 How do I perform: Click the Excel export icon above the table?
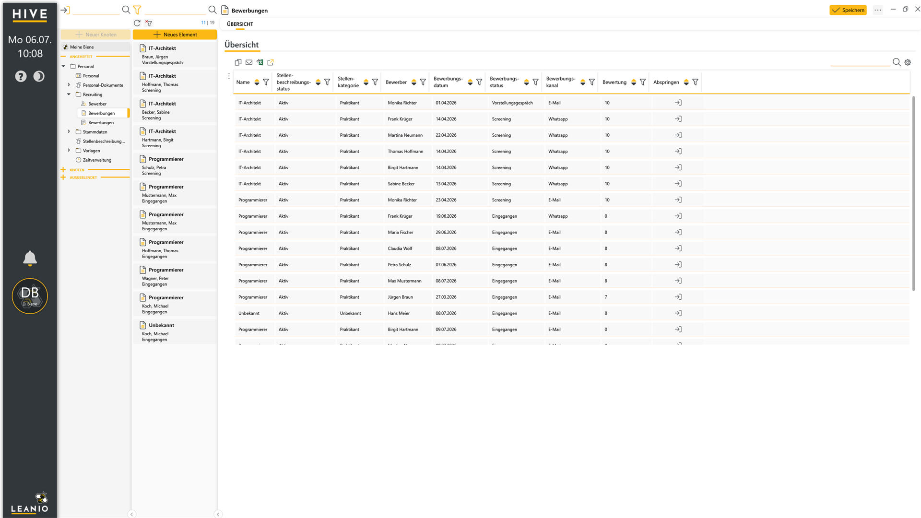[x=260, y=62]
